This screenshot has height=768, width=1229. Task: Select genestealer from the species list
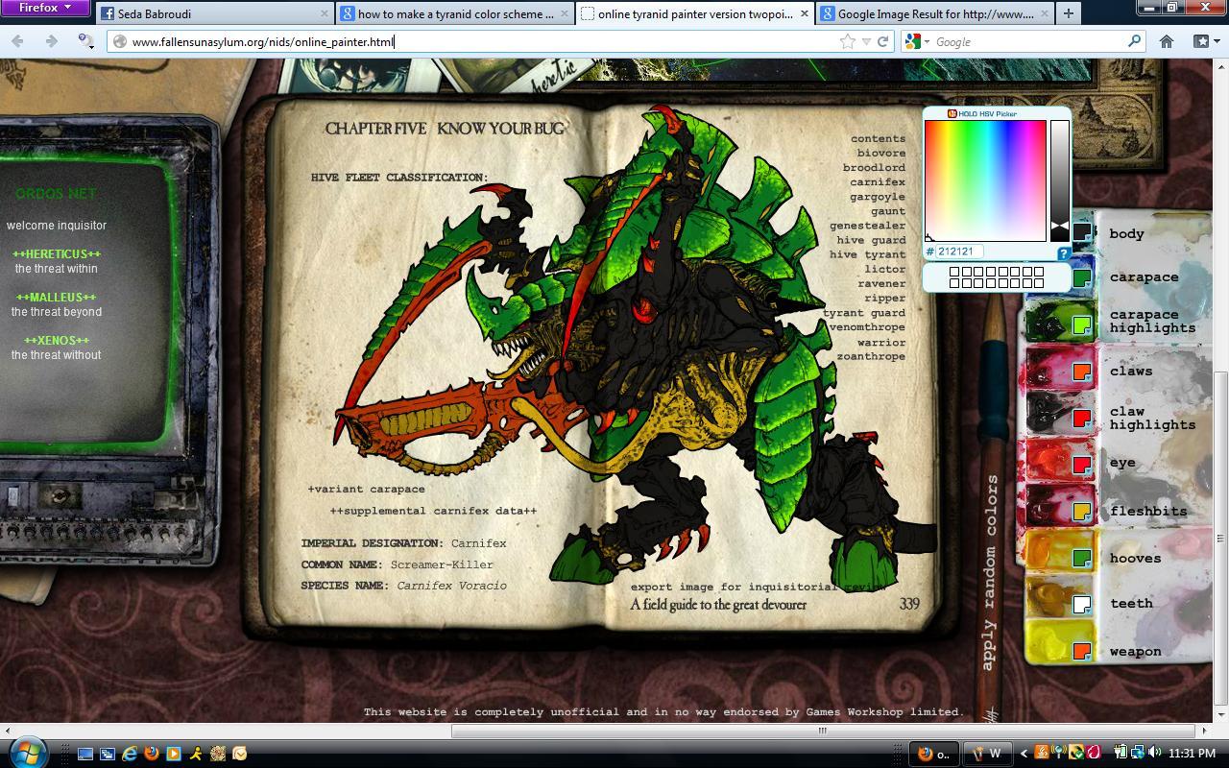click(868, 226)
